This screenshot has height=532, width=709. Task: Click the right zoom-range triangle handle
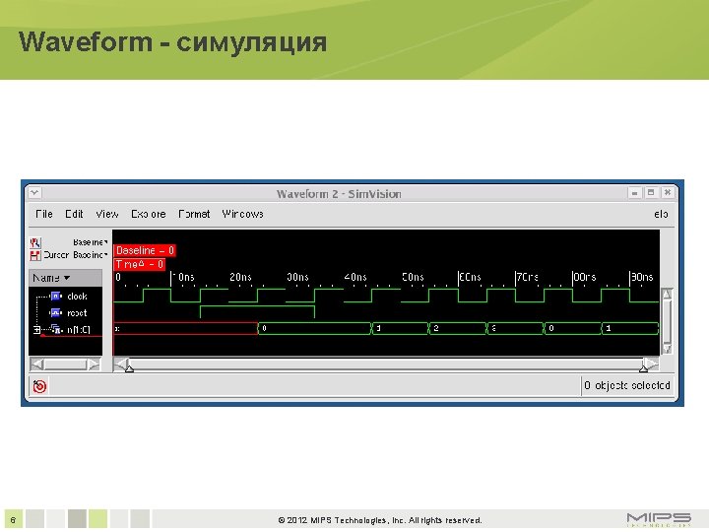click(x=643, y=369)
